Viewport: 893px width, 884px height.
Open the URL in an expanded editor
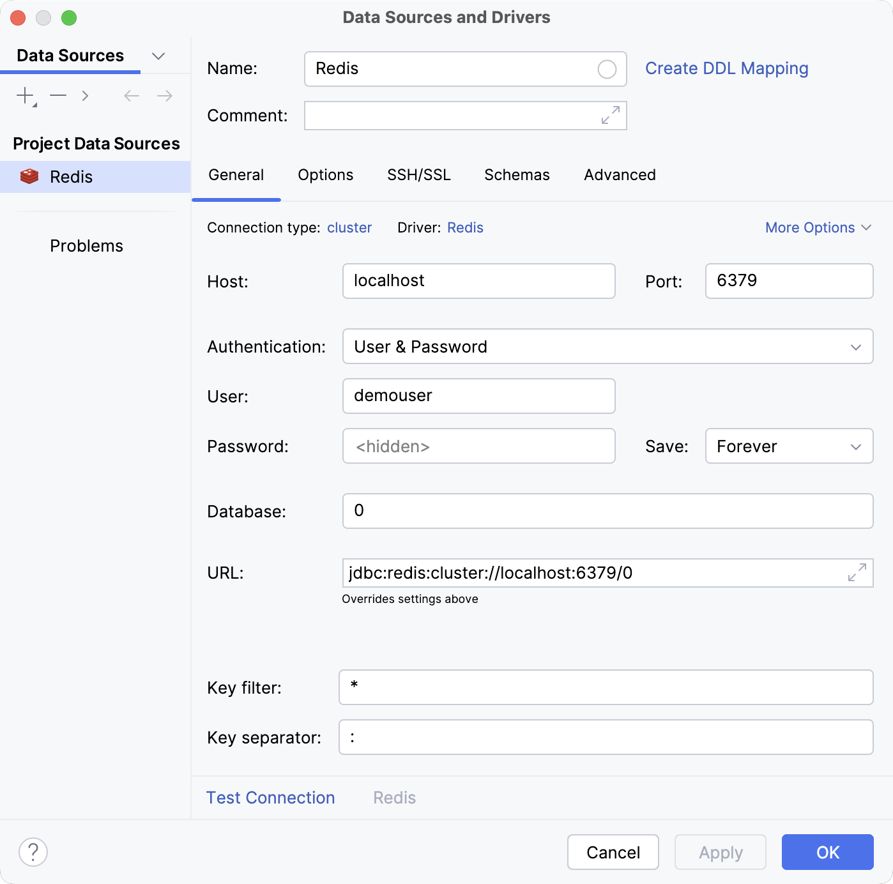pos(856,573)
